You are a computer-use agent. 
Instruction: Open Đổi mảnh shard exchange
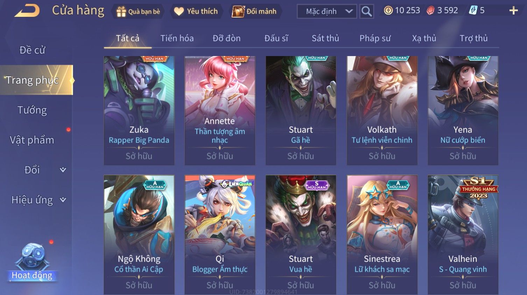pos(255,12)
